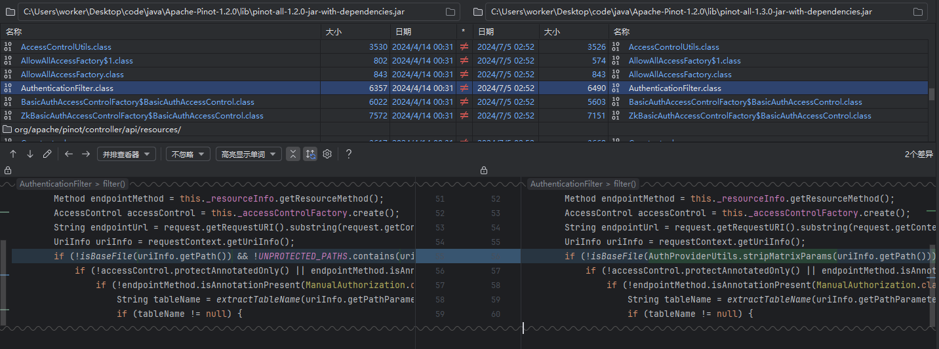Sort by right 大小 column header

(x=574, y=31)
